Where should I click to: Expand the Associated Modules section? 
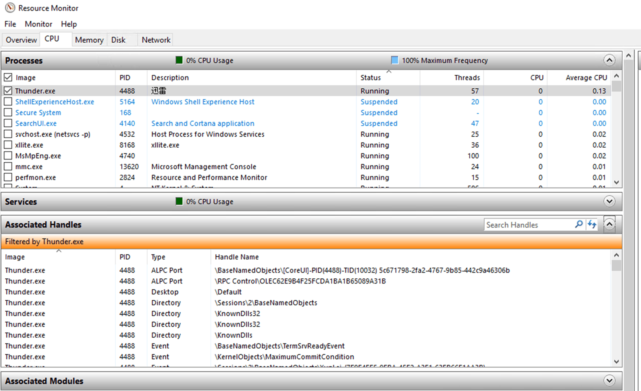[609, 381]
